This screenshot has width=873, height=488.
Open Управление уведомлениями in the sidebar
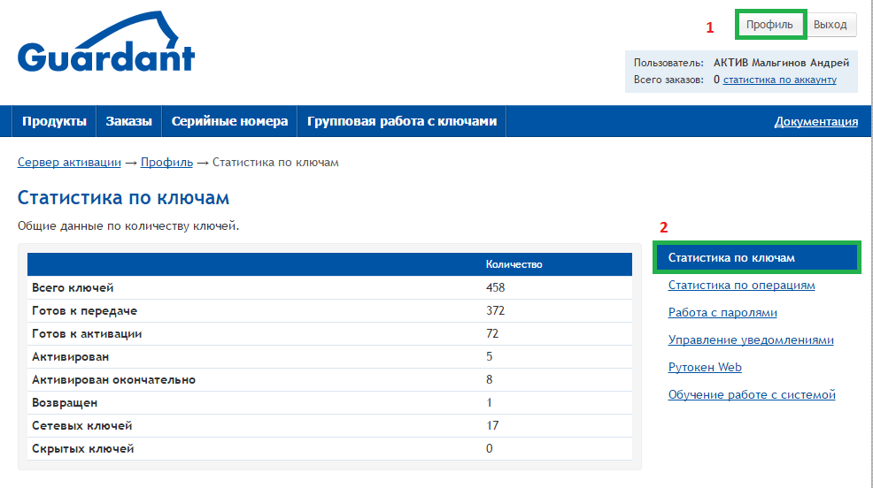(x=751, y=340)
